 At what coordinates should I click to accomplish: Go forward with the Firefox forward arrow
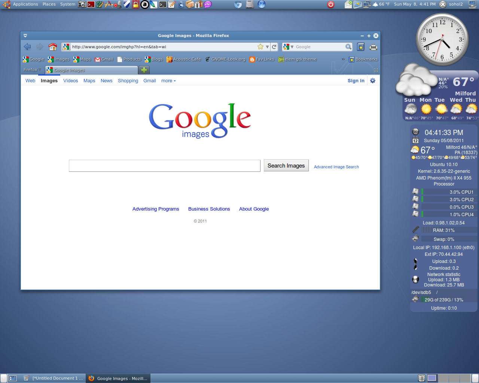pos(40,47)
